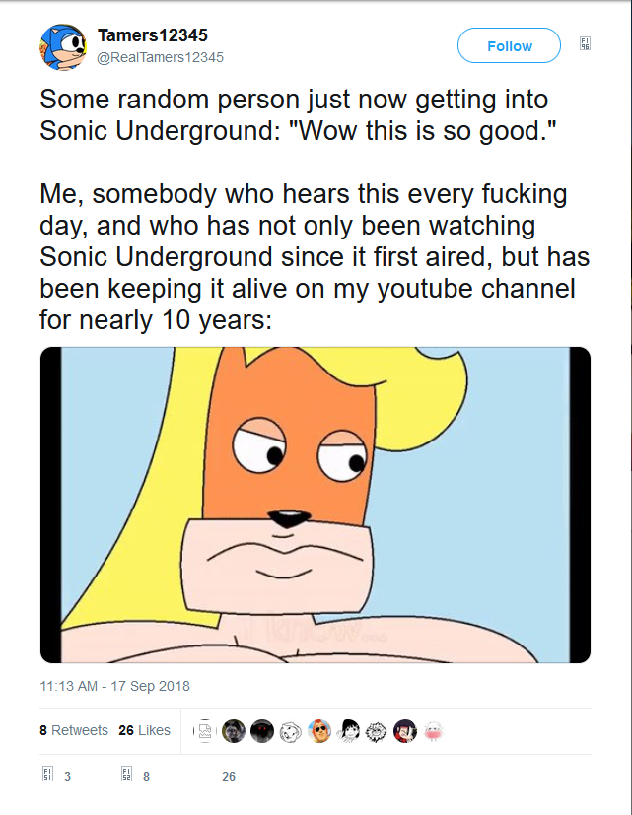The width and height of the screenshot is (632, 815).
Task: Click the first liker avatar with broken image
Action: tap(205, 731)
